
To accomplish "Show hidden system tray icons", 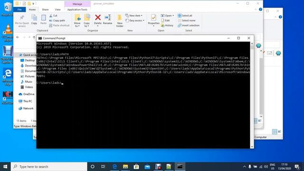I will pos(244,167).
